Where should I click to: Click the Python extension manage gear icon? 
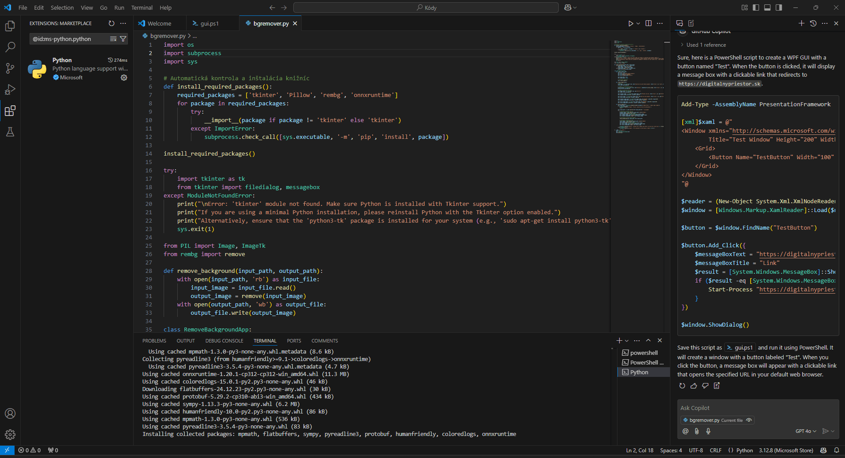coord(124,78)
